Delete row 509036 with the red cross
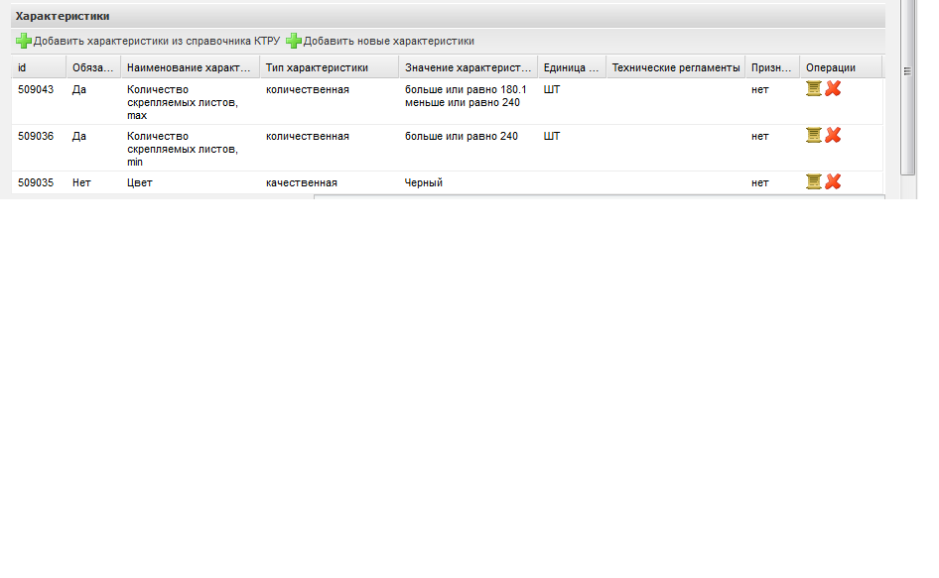 [x=833, y=135]
